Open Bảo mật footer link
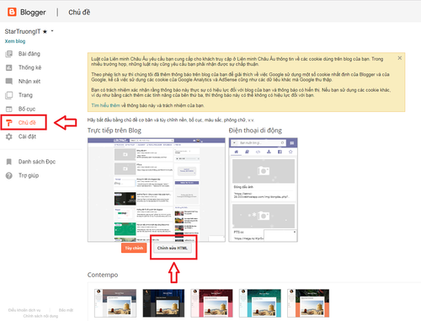421x321 pixels. point(66,310)
